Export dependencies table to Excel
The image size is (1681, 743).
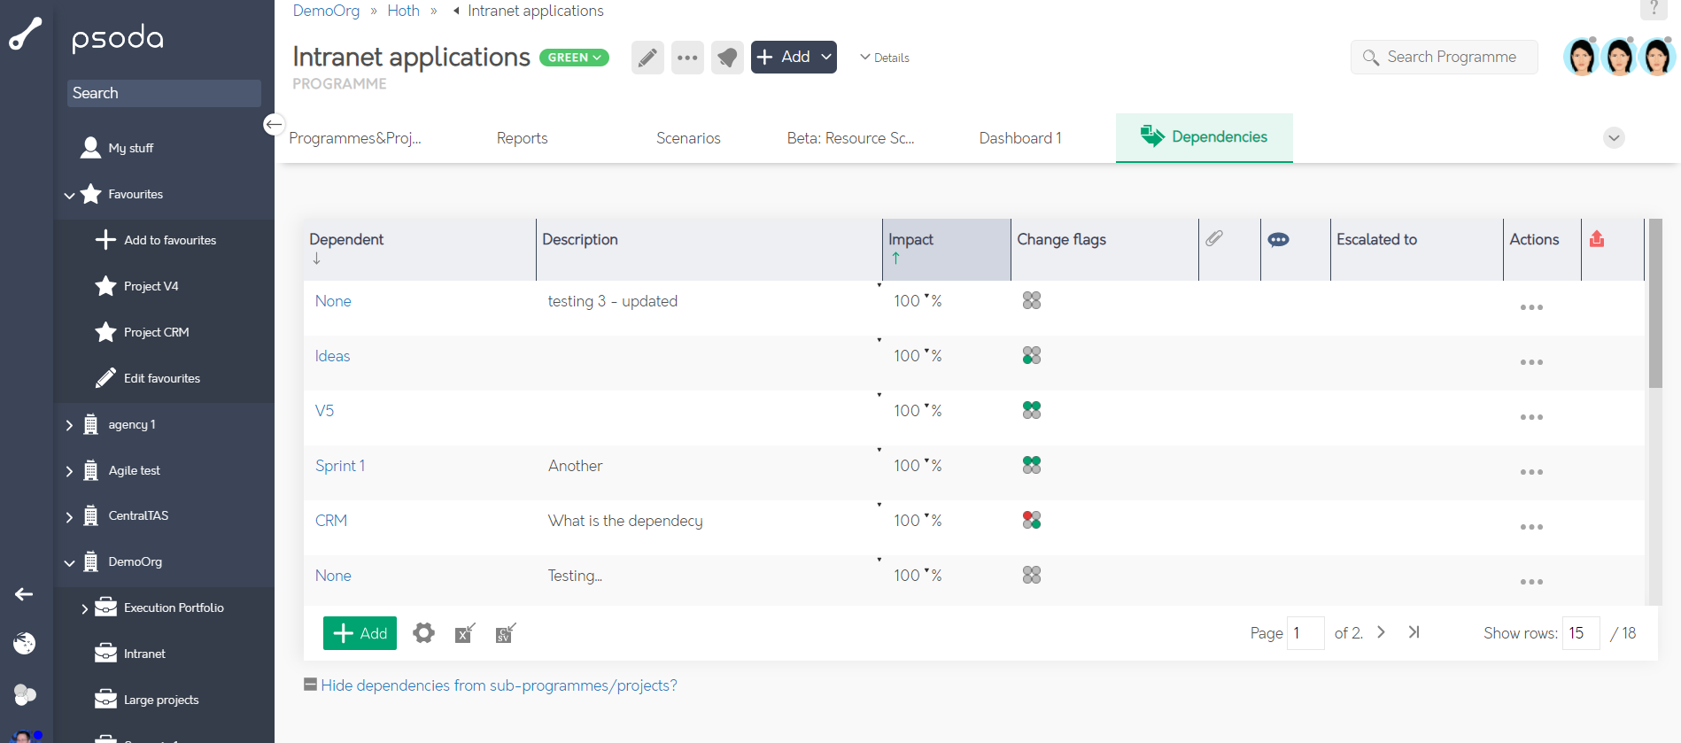click(x=465, y=633)
